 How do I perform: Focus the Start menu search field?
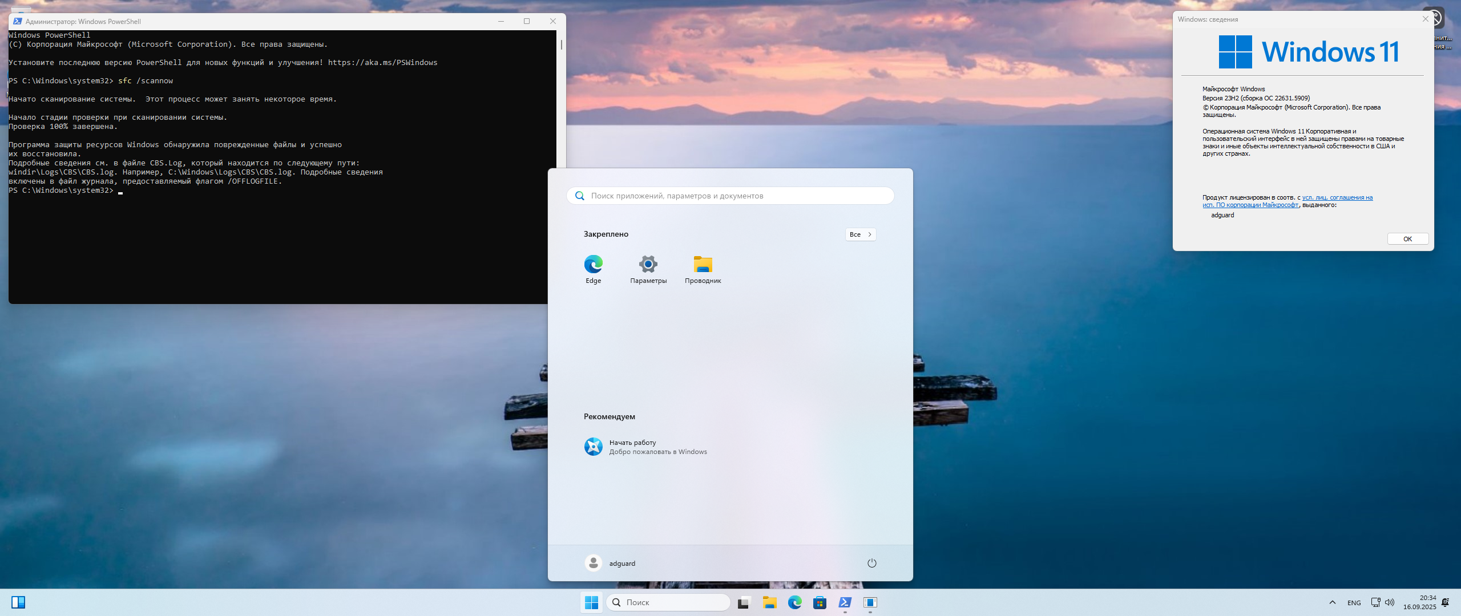coord(730,196)
